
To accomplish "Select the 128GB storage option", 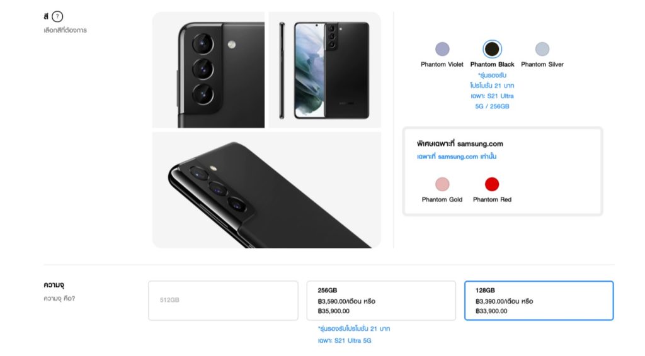I will point(539,301).
